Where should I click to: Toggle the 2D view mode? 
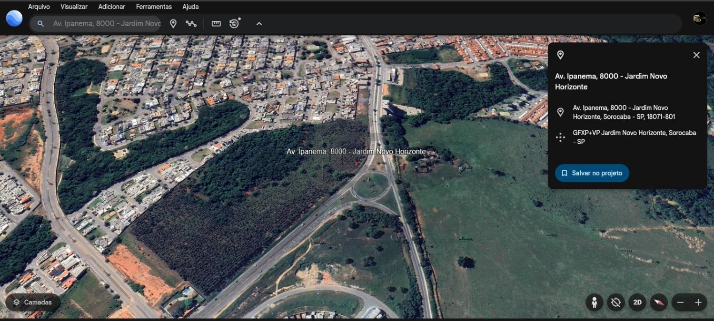637,302
